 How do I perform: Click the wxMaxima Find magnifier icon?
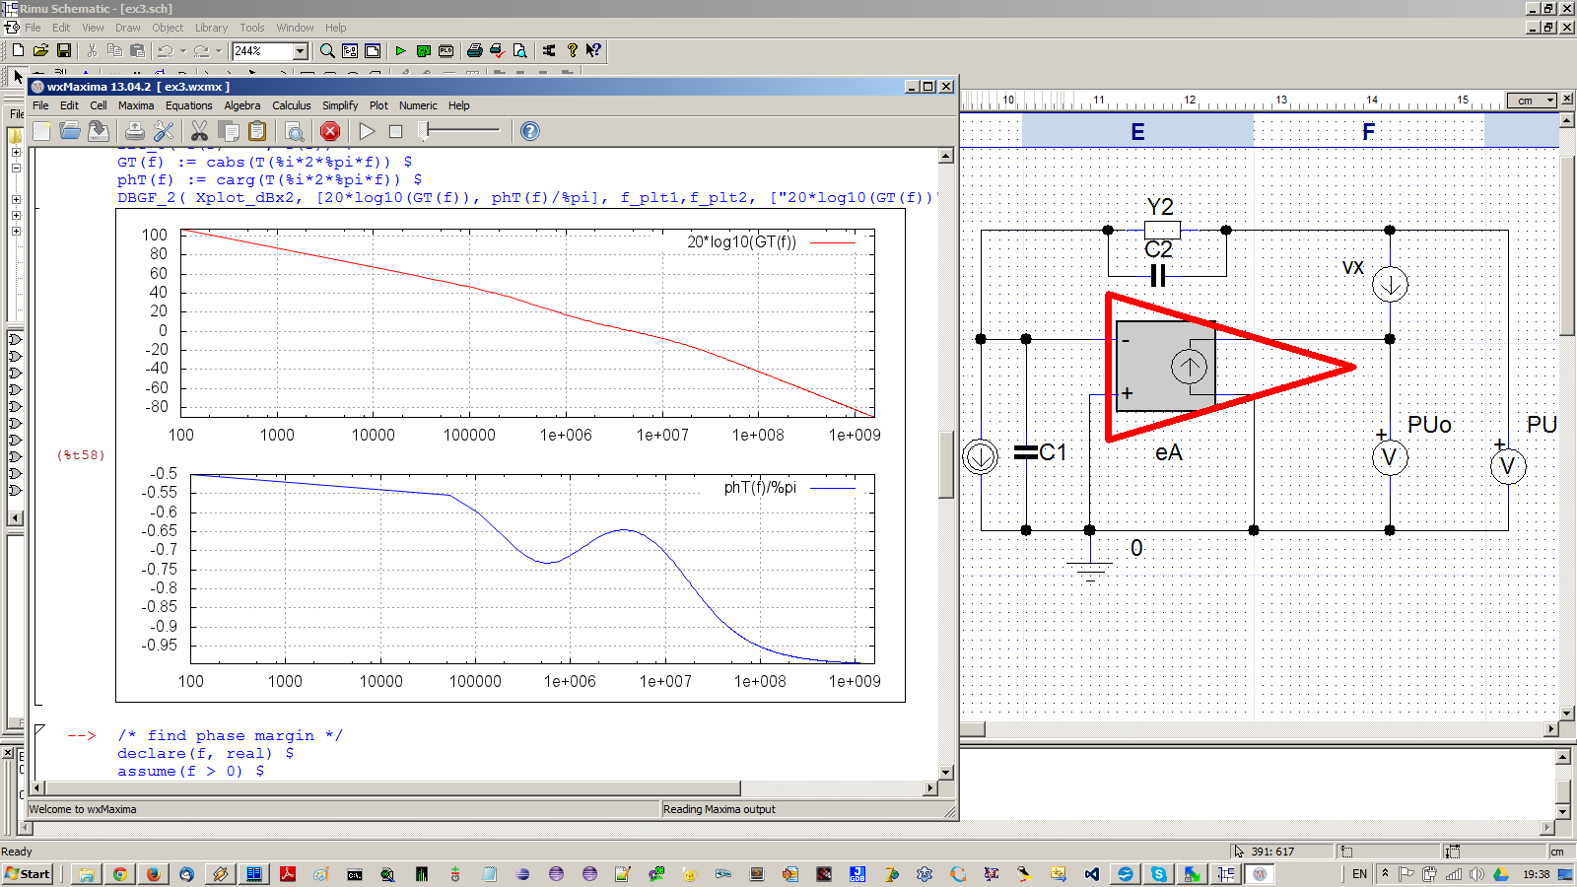294,131
